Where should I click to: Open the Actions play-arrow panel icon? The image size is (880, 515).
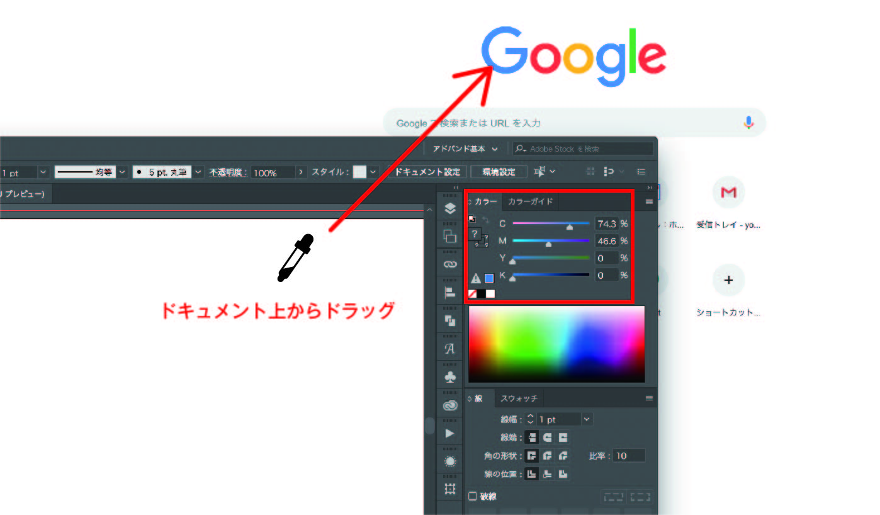point(449,433)
